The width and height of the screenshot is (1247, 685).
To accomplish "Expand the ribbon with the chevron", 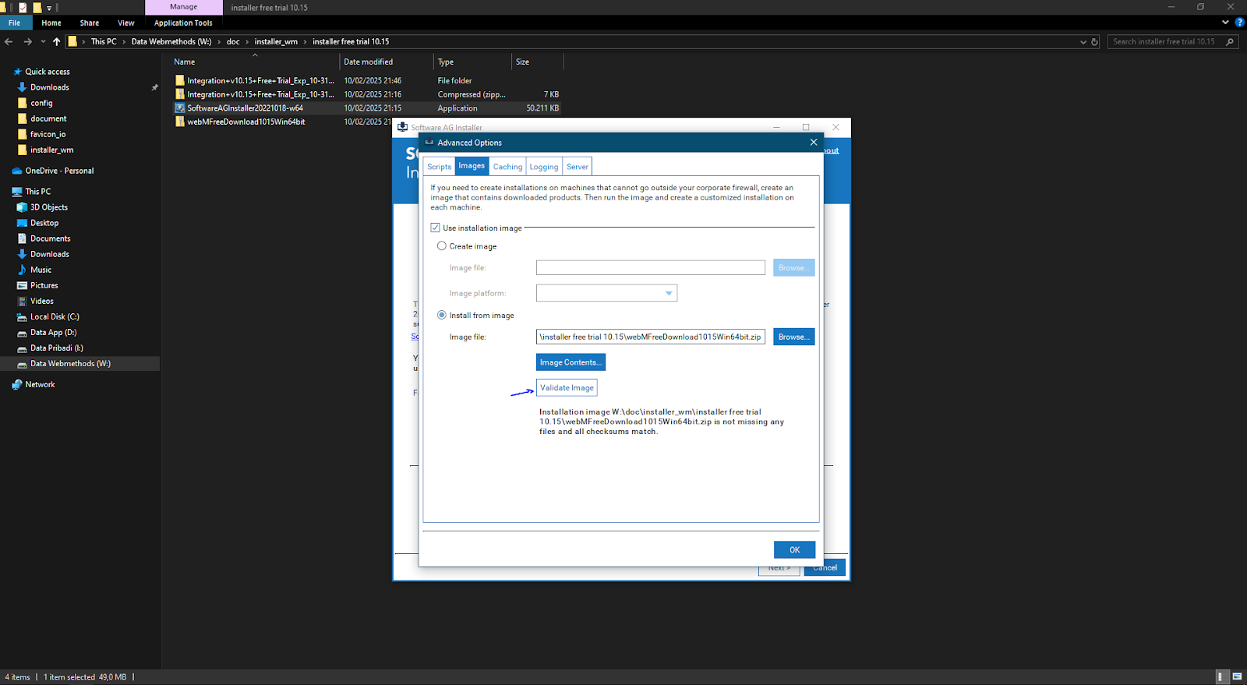I will [x=1225, y=23].
